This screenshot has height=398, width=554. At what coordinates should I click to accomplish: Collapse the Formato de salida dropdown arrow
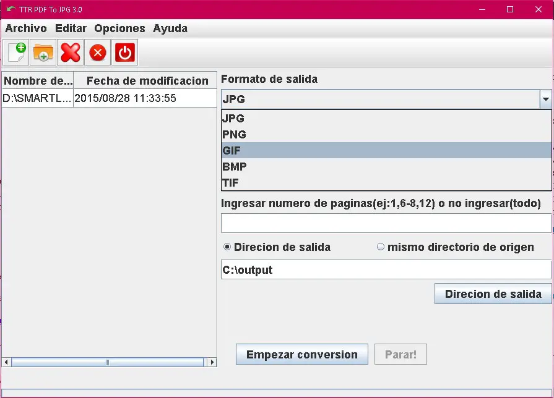(x=545, y=99)
